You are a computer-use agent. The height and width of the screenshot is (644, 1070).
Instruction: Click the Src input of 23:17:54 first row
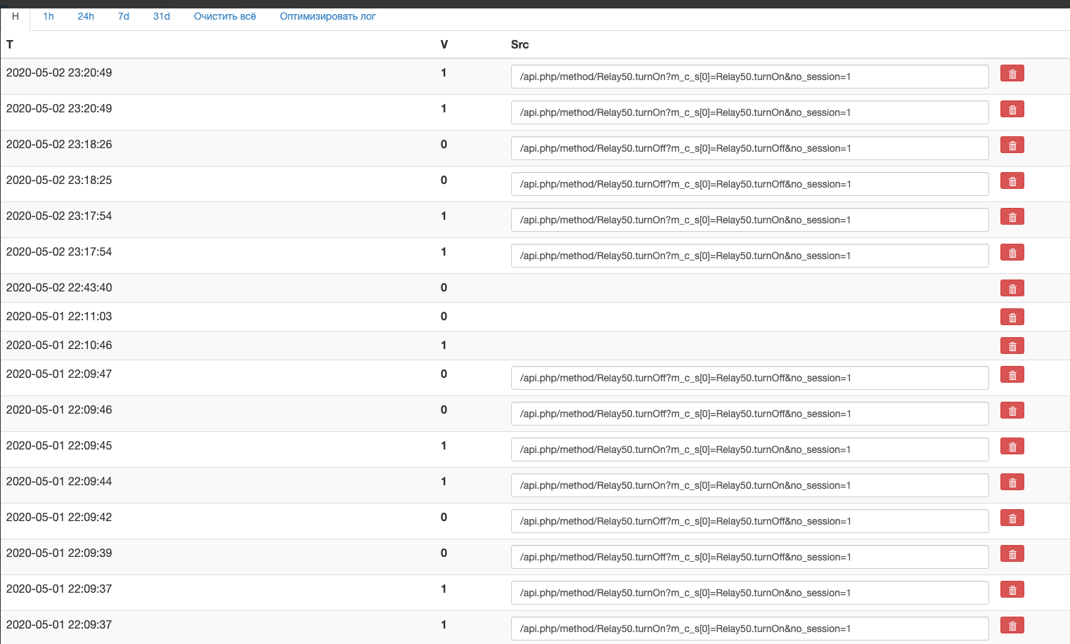tap(749, 220)
